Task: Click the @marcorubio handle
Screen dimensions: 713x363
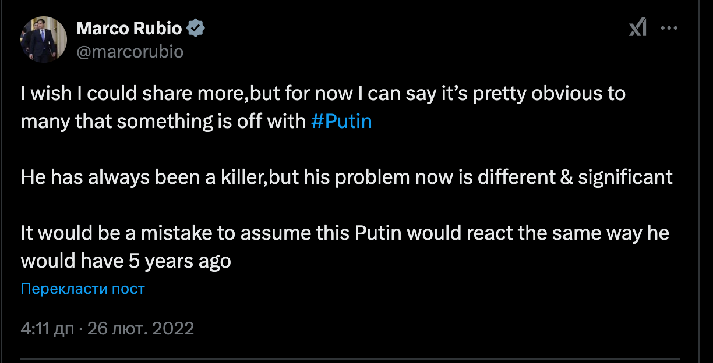Action: tap(129, 52)
